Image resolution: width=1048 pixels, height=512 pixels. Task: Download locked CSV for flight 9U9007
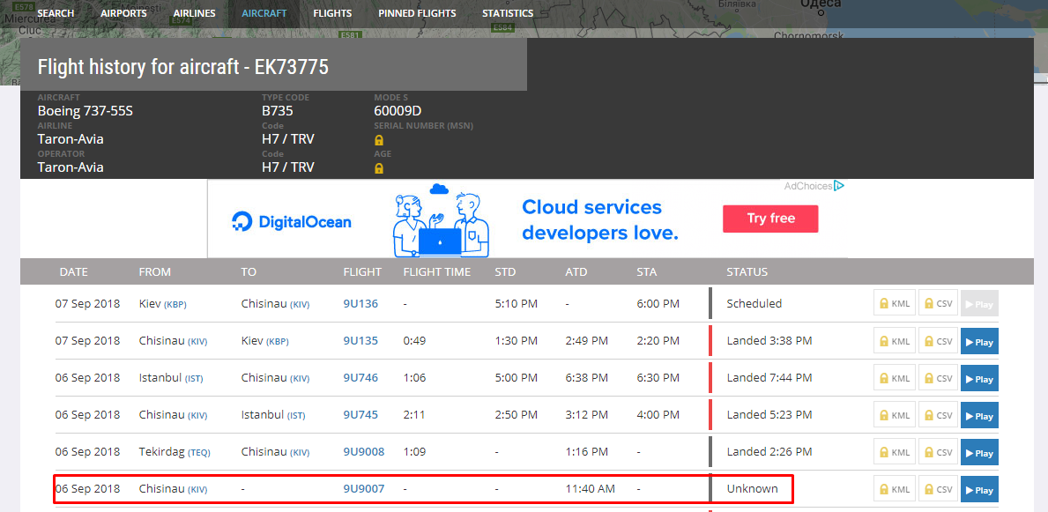pos(939,489)
